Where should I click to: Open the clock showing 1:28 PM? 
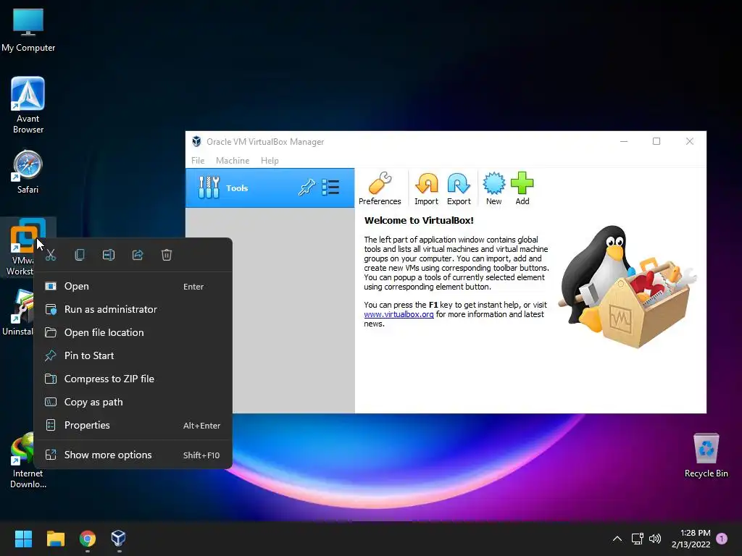pos(691,539)
